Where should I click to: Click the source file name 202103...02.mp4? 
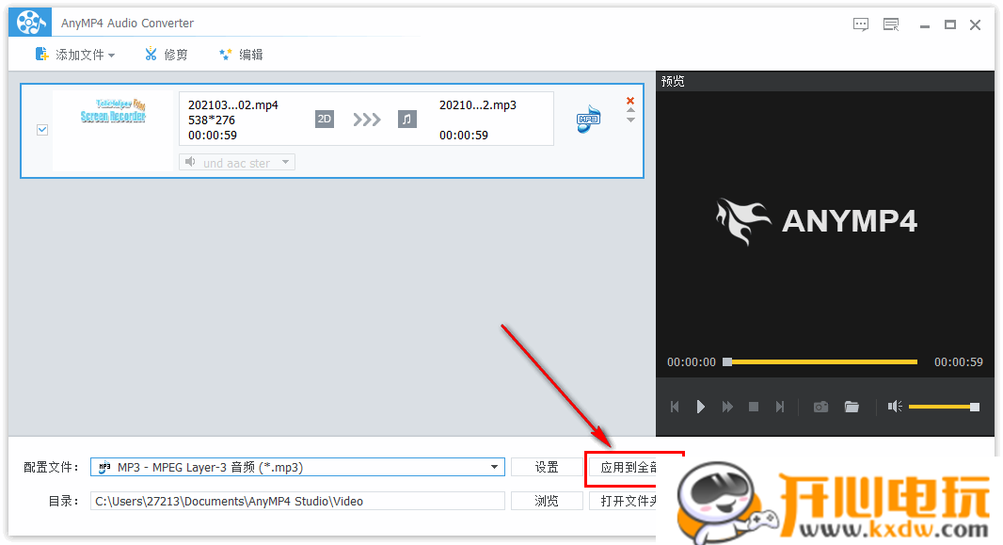[x=232, y=104]
